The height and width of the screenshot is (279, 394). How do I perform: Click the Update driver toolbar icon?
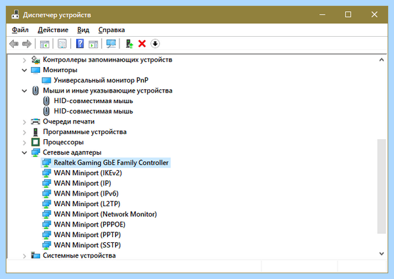pos(129,44)
